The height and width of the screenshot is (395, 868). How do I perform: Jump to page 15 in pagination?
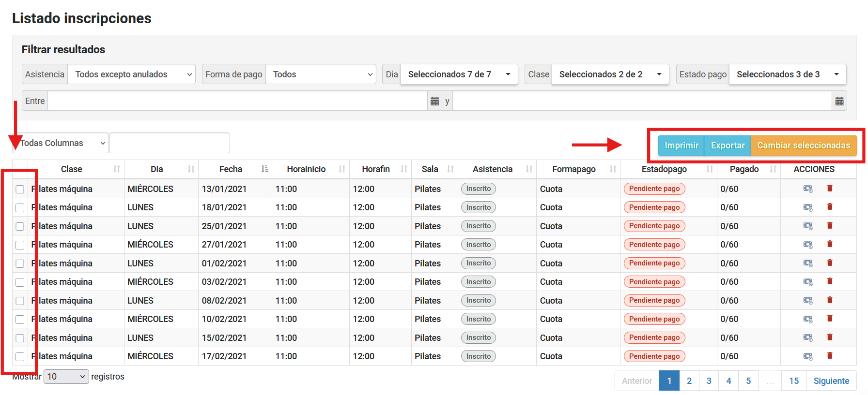(x=793, y=381)
